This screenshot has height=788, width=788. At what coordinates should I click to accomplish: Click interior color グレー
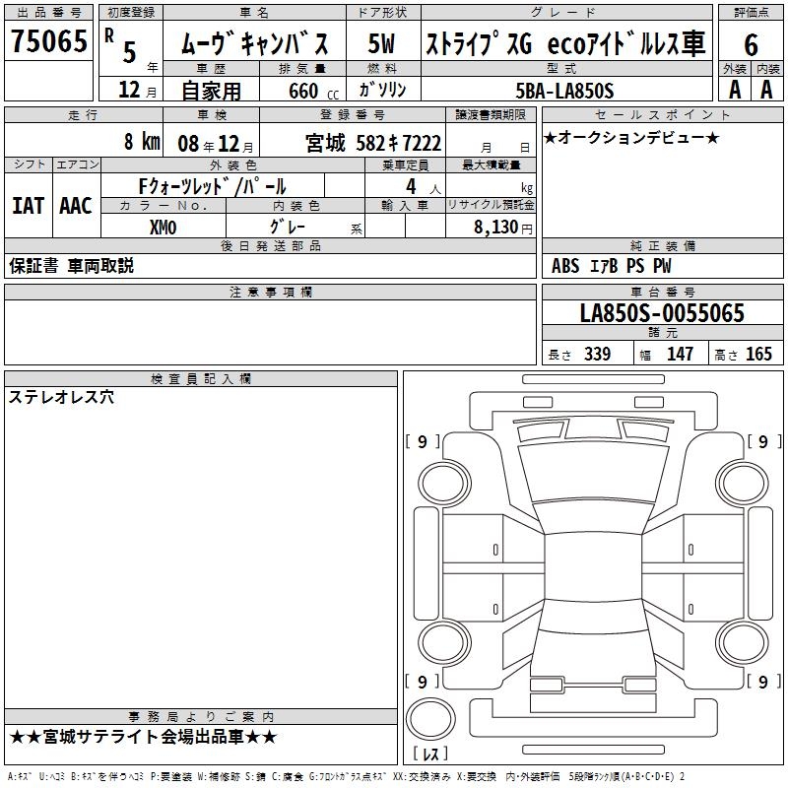(288, 227)
